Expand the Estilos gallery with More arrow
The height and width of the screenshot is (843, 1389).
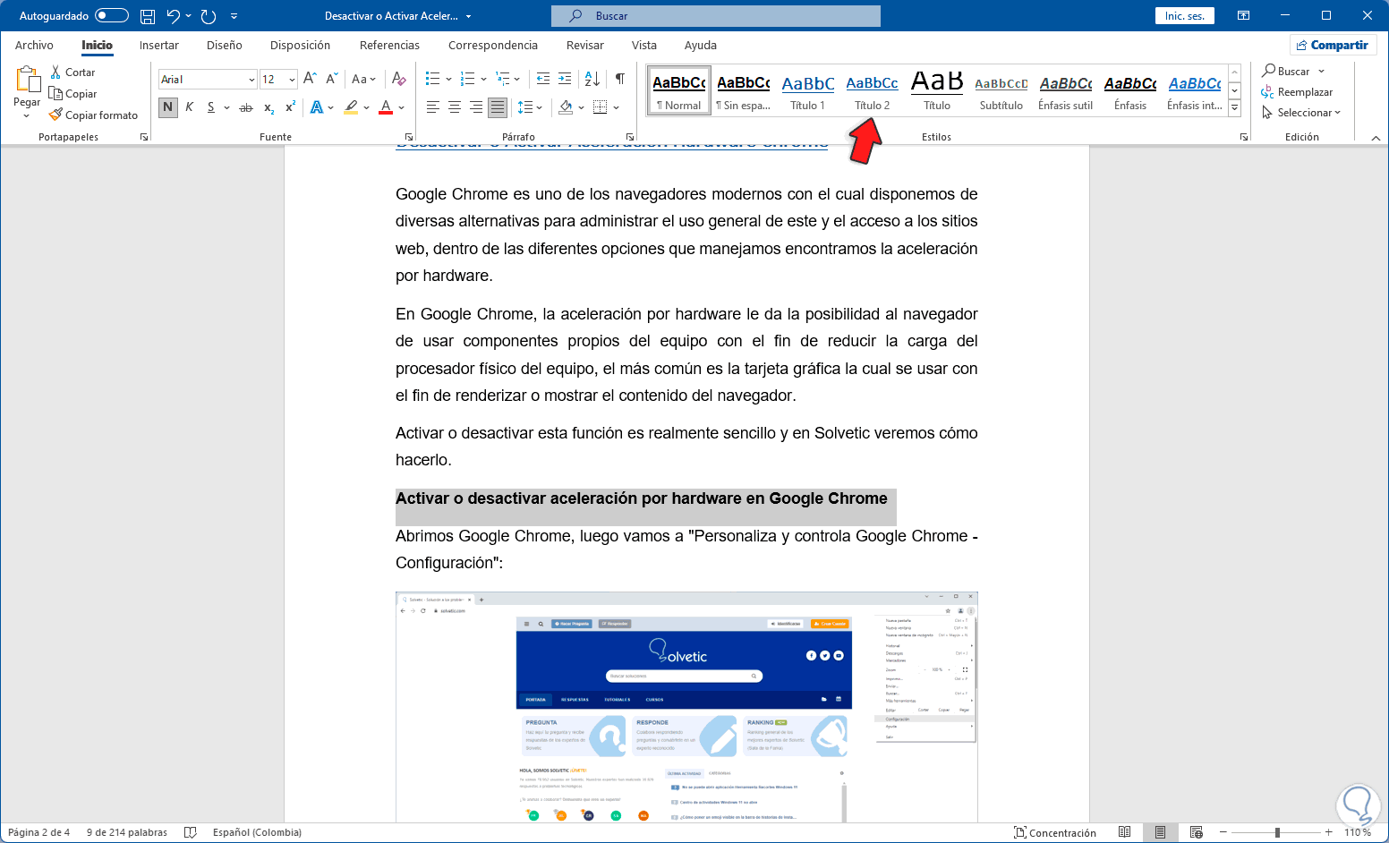(x=1234, y=108)
